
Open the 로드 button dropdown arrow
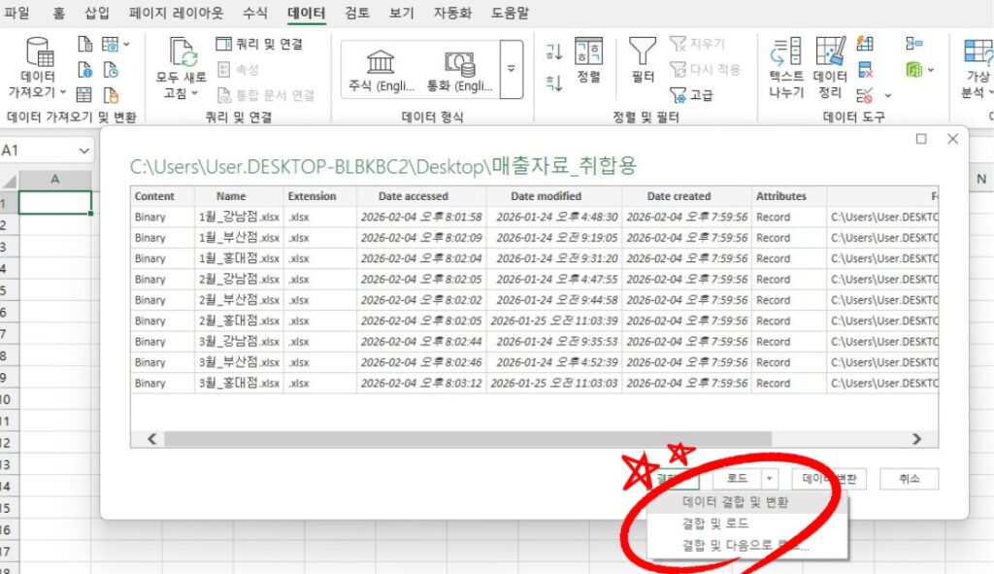769,479
